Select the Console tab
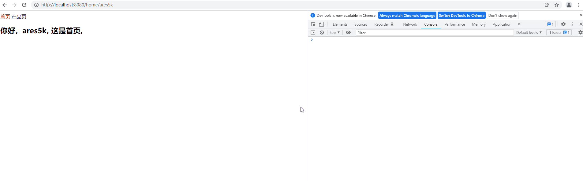Viewport: 583px width, 181px height. coord(431,24)
